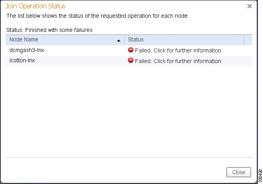Select the dcmgash3-lnx node name

click(x=27, y=50)
